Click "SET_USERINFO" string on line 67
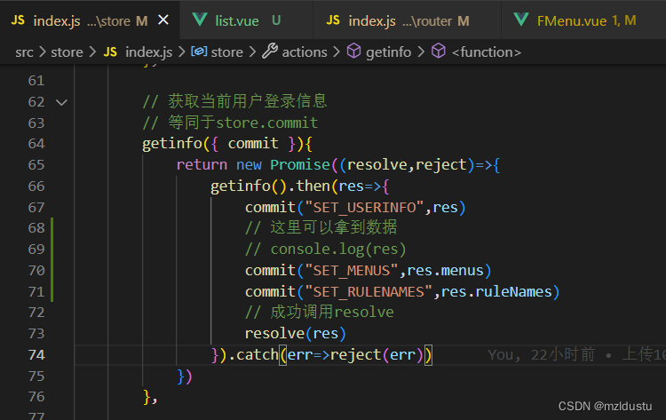 (364, 208)
